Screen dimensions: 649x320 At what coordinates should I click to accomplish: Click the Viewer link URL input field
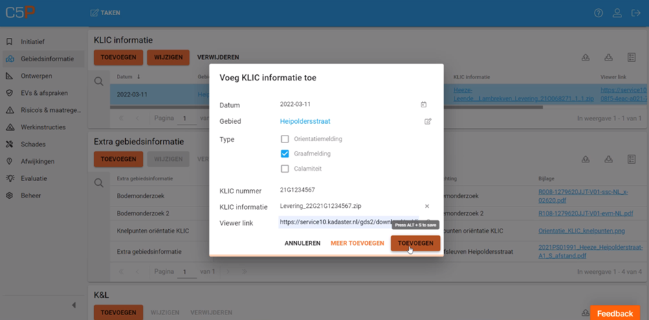[x=347, y=223]
